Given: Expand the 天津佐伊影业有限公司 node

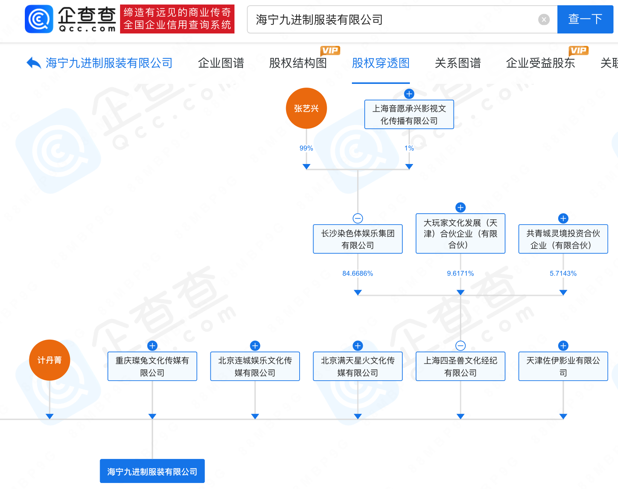Looking at the screenshot, I should [563, 346].
